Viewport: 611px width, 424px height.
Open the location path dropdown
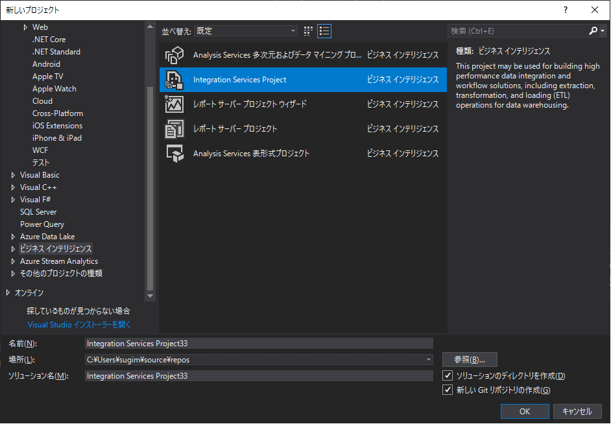pos(428,359)
